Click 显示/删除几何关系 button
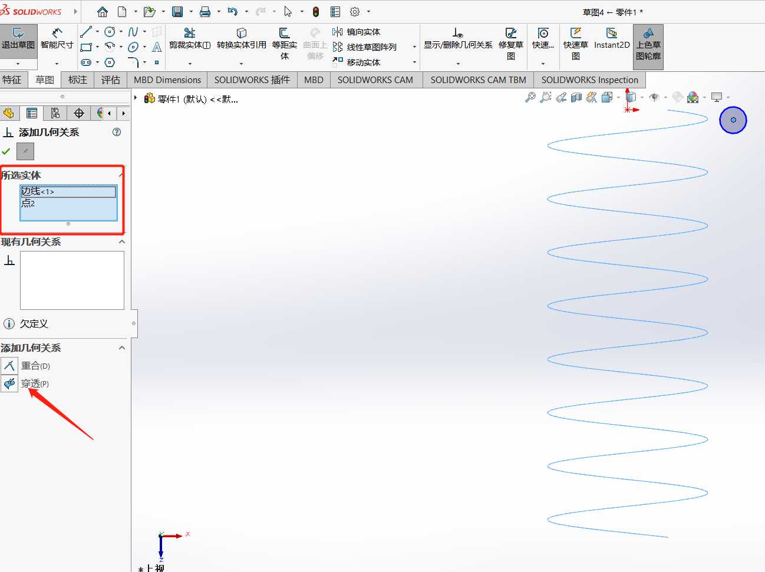 tap(458, 39)
